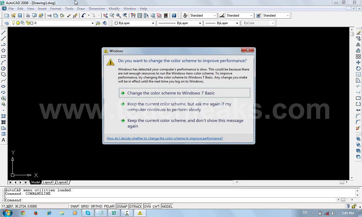362x217 pixels.
Task: Switch to the Layout1 tab
Action: (x=48, y=182)
